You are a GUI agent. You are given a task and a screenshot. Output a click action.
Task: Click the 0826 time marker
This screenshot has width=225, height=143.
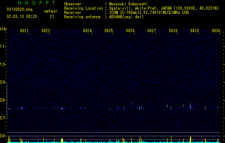(130, 31)
